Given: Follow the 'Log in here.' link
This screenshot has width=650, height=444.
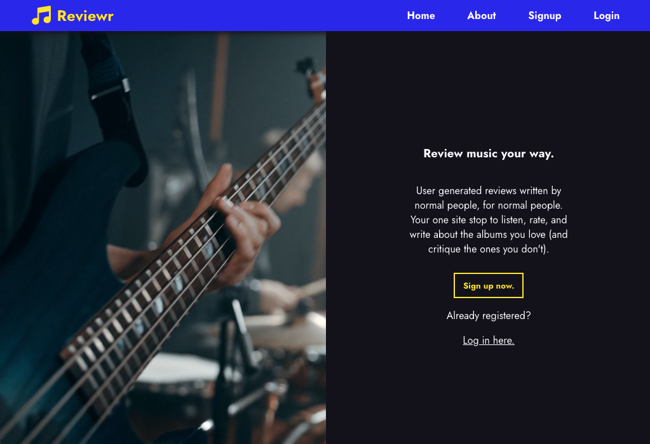Looking at the screenshot, I should point(489,340).
